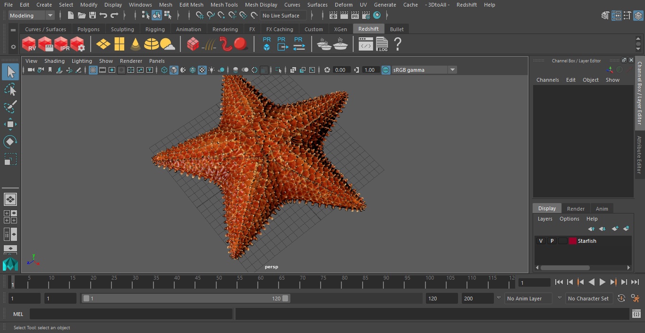Go to the end of playback range
This screenshot has height=333, width=645.
[635, 282]
